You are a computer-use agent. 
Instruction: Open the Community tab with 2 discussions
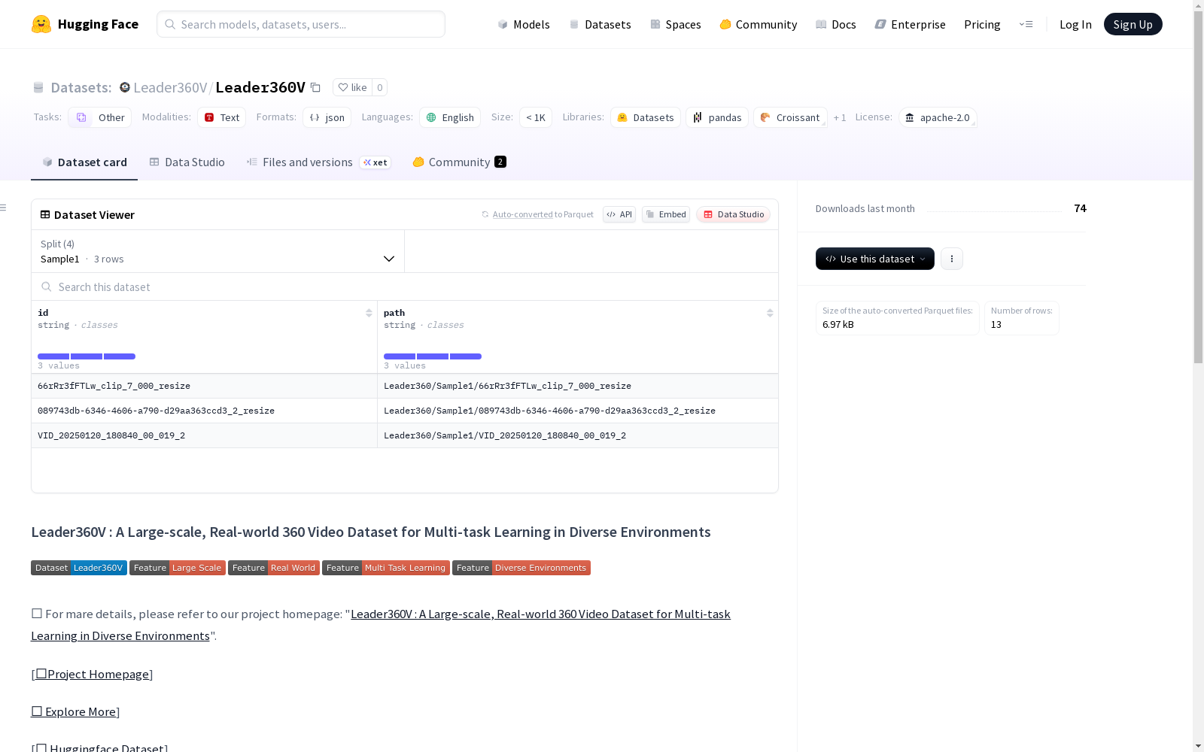tap(460, 162)
